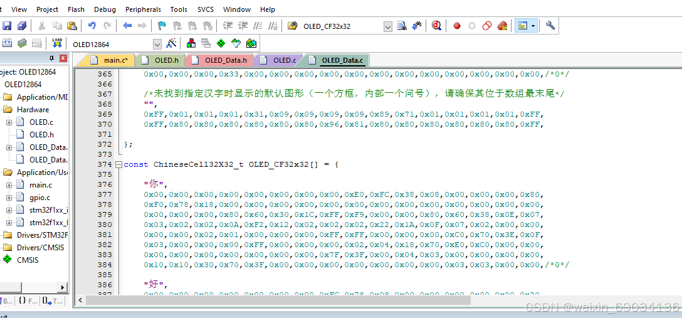Switch to the OLED_Data.h tab
This screenshot has height=318, width=682.
click(x=219, y=60)
